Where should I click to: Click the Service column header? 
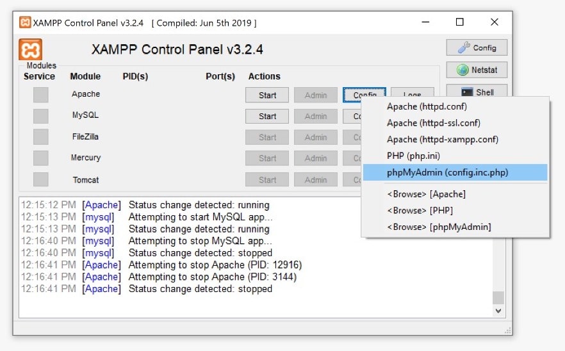click(x=39, y=76)
